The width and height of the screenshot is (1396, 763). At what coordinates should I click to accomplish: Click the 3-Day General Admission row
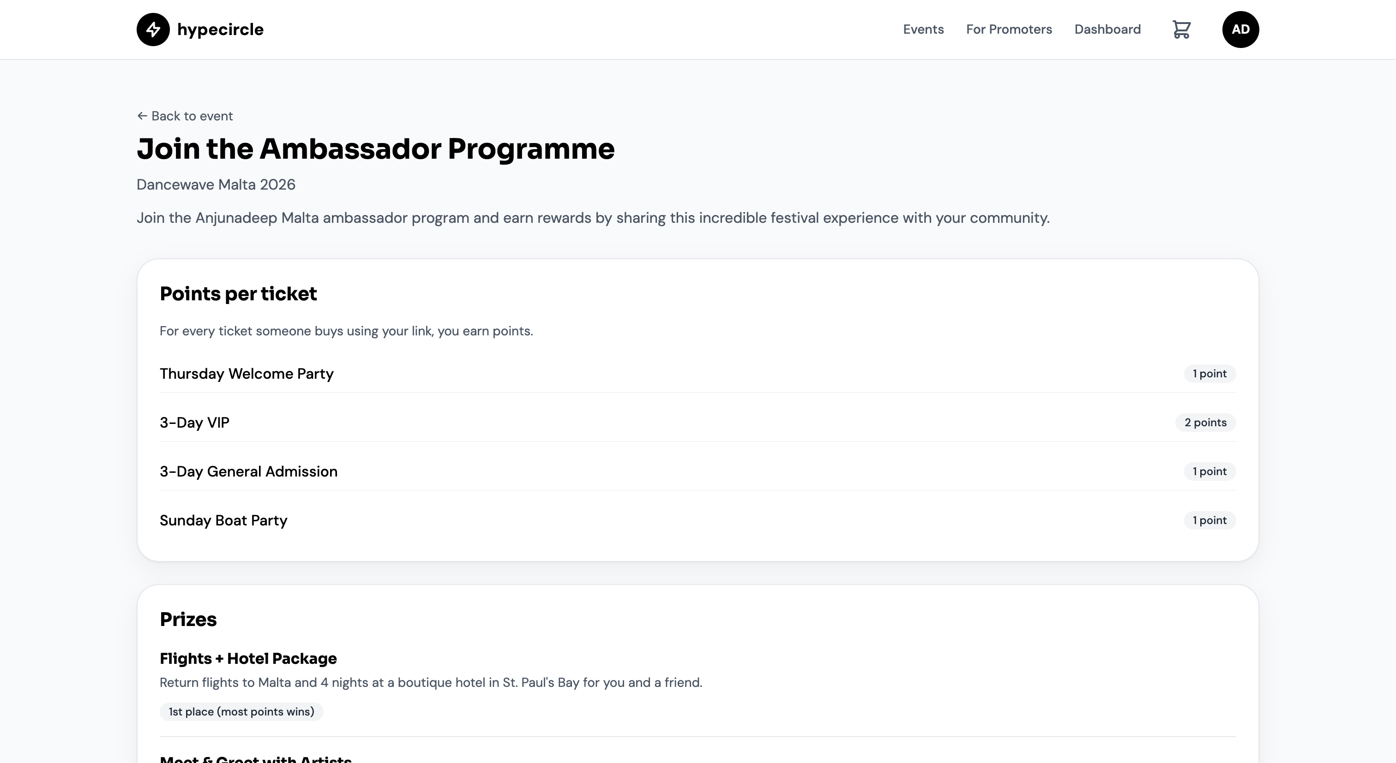[698, 471]
